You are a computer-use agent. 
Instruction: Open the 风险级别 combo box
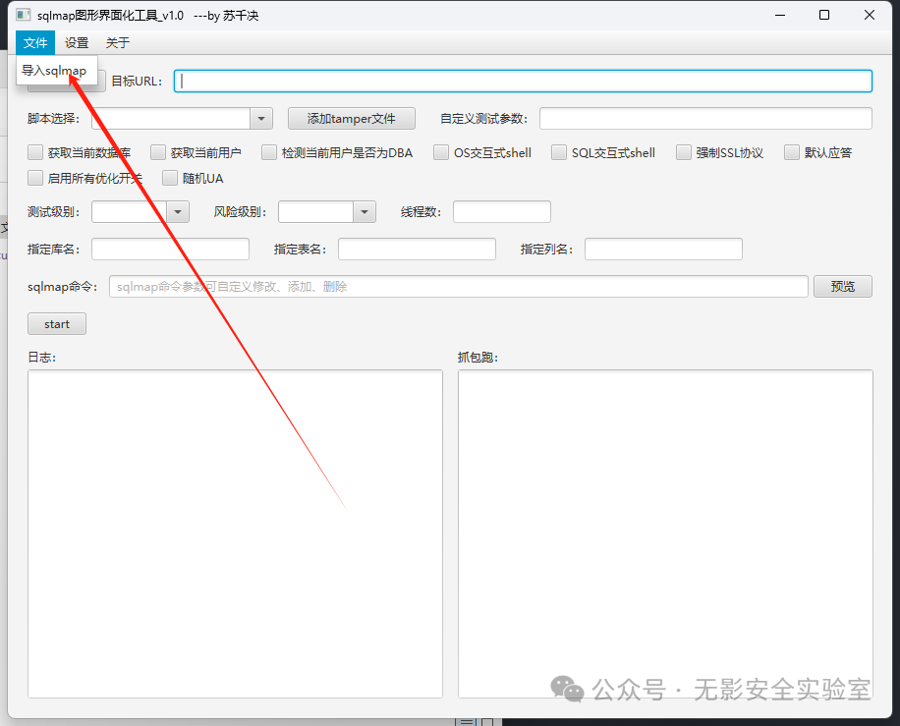click(x=326, y=212)
